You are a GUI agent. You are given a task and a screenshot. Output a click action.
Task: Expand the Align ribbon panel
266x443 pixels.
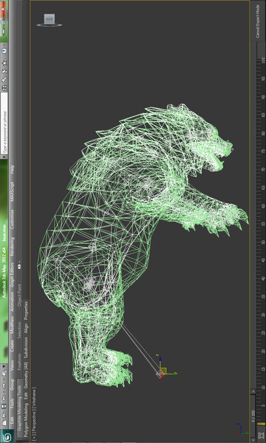coord(26,328)
